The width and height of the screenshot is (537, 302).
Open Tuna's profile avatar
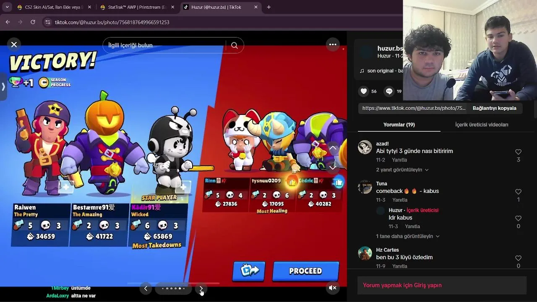(x=365, y=187)
